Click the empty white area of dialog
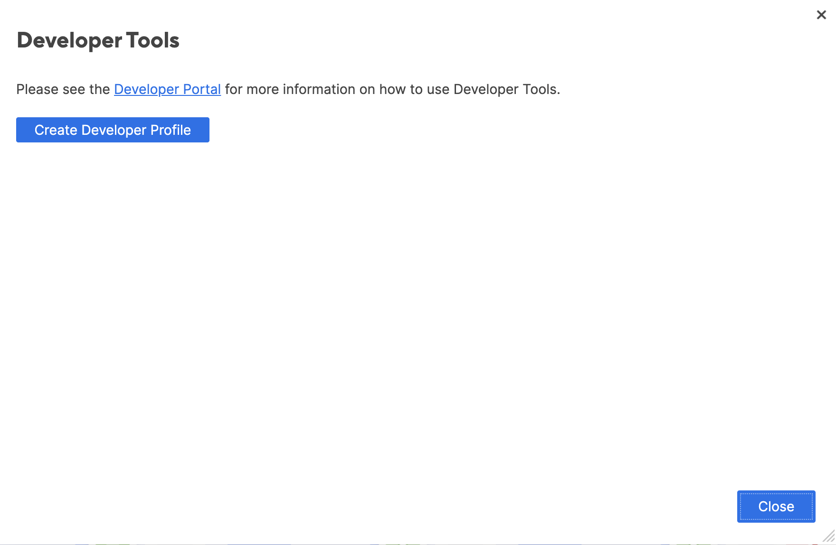836x545 pixels. [x=418, y=309]
